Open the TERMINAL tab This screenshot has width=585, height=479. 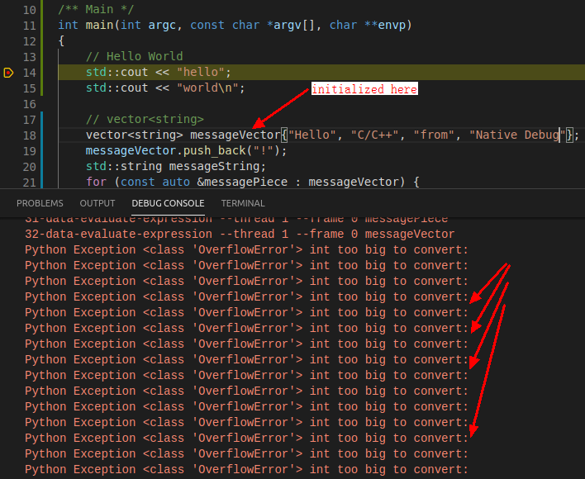point(243,203)
